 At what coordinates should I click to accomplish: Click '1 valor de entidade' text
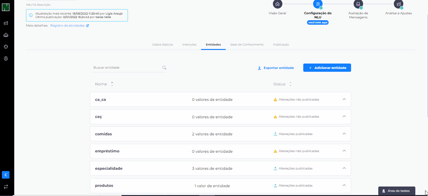[212, 186]
